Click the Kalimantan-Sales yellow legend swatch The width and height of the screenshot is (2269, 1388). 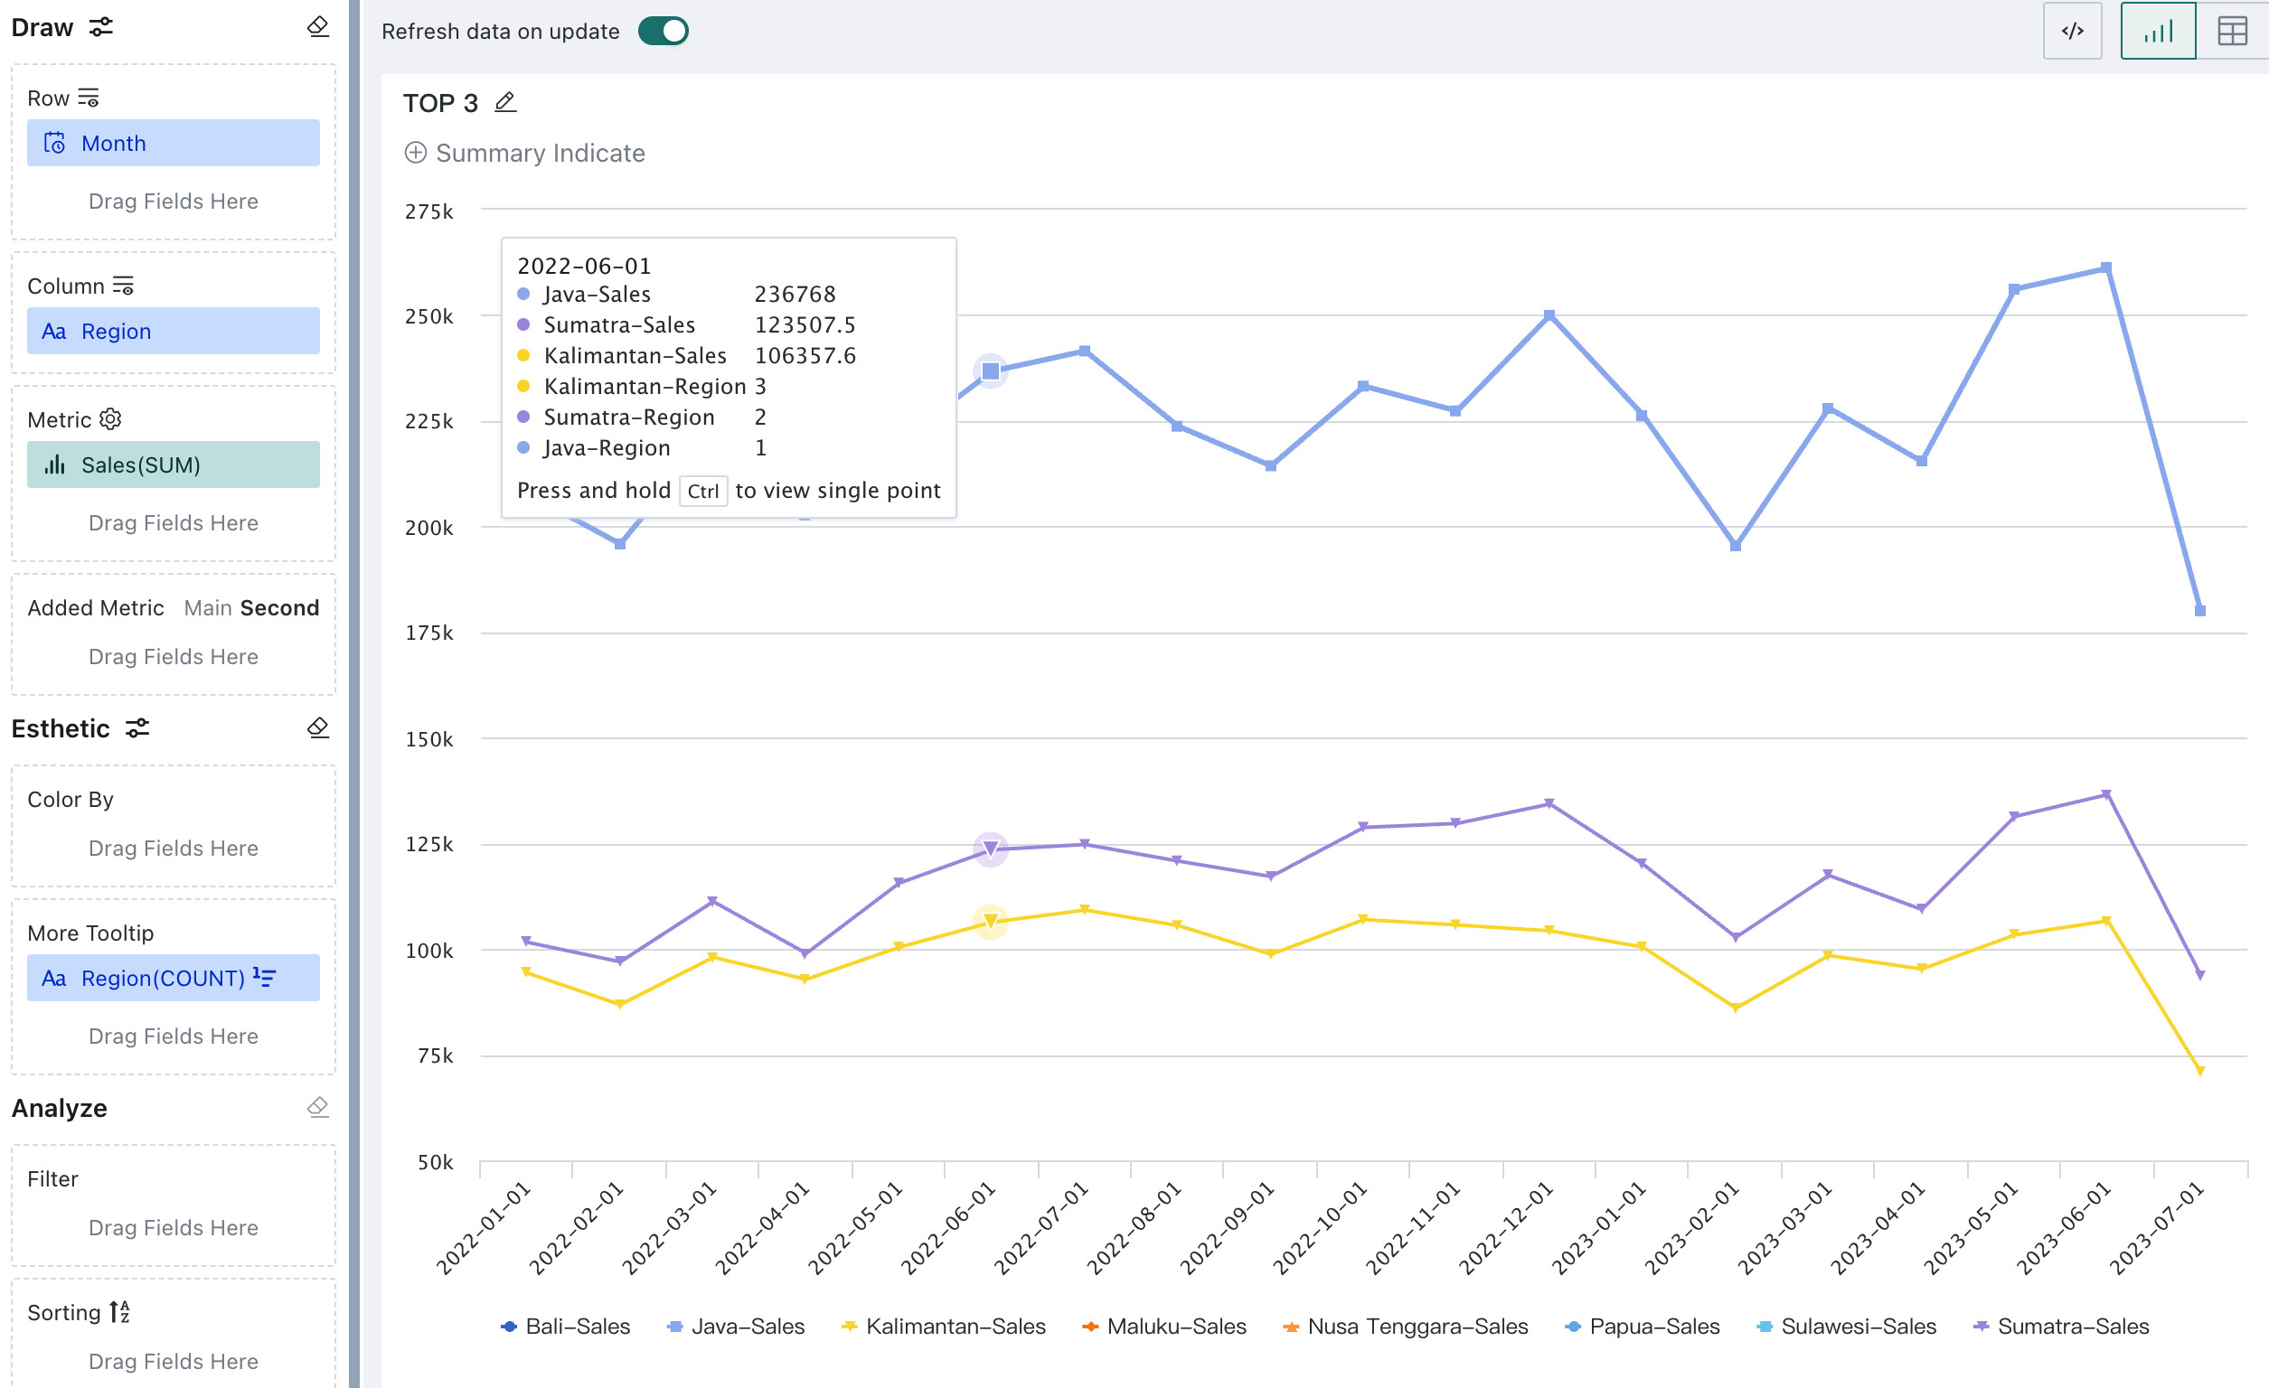coord(849,1327)
